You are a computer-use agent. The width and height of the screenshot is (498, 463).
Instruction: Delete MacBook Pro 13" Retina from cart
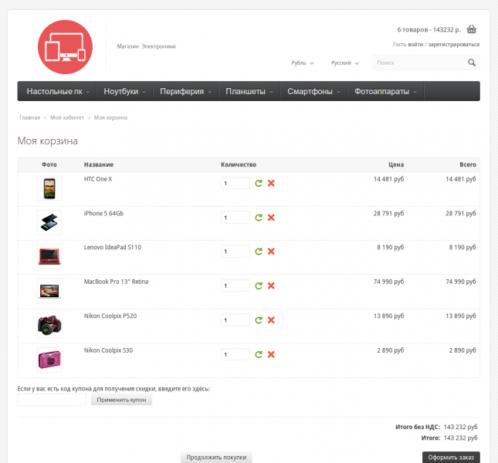tap(271, 286)
